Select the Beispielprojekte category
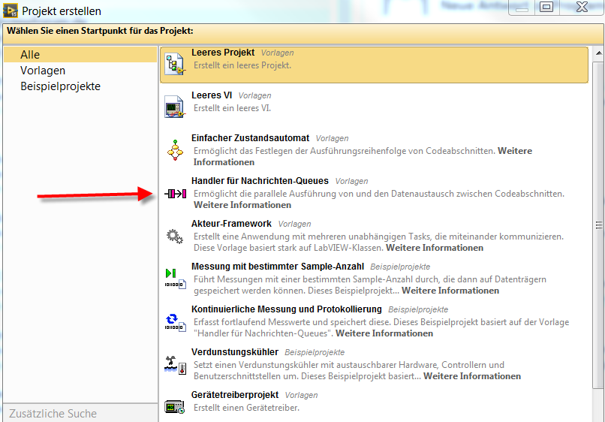Screen dimensions: 605x422 pos(60,86)
